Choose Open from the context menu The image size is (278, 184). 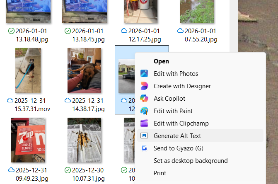tap(200, 61)
